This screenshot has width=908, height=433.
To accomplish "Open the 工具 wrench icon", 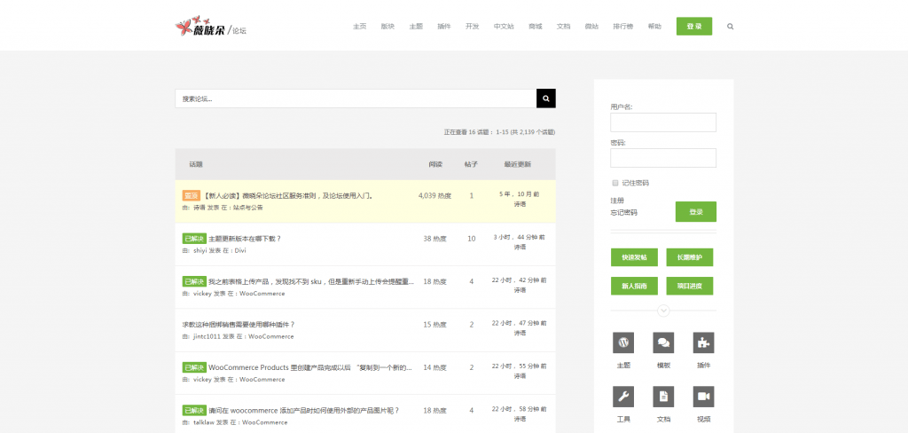I will (x=623, y=397).
